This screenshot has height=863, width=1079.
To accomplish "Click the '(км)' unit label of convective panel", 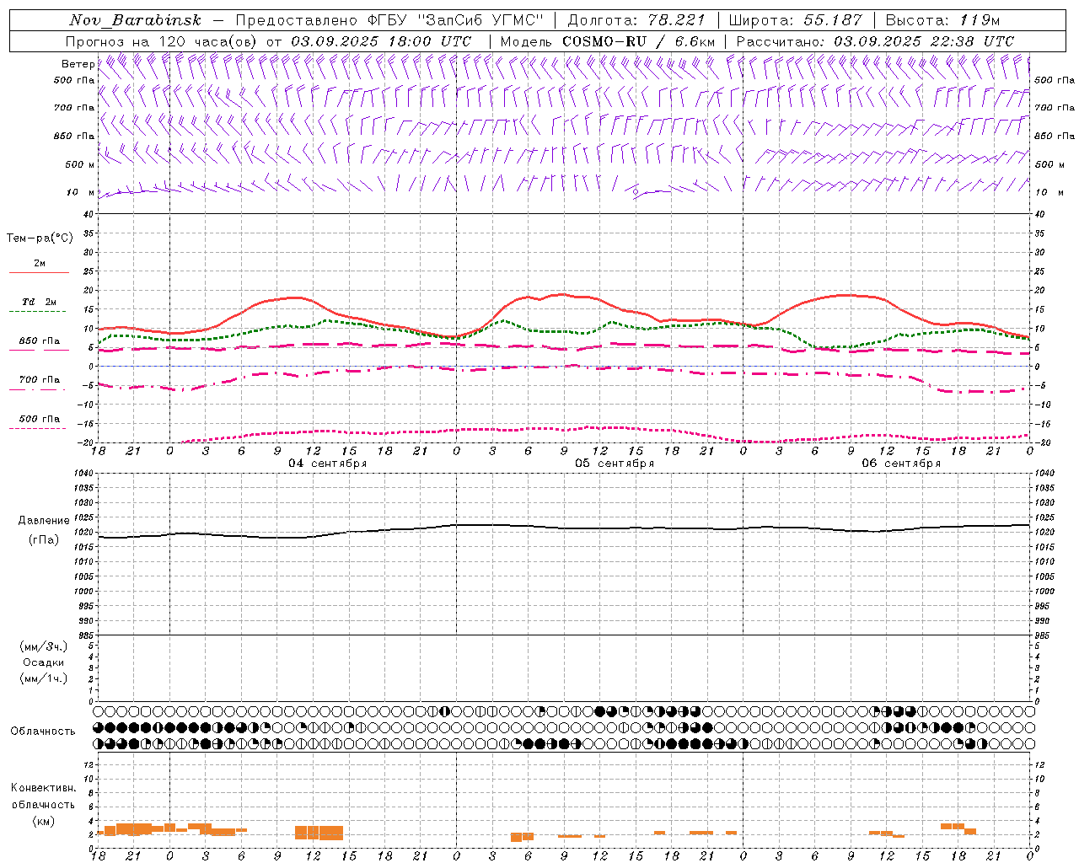I will pyautogui.click(x=44, y=821).
